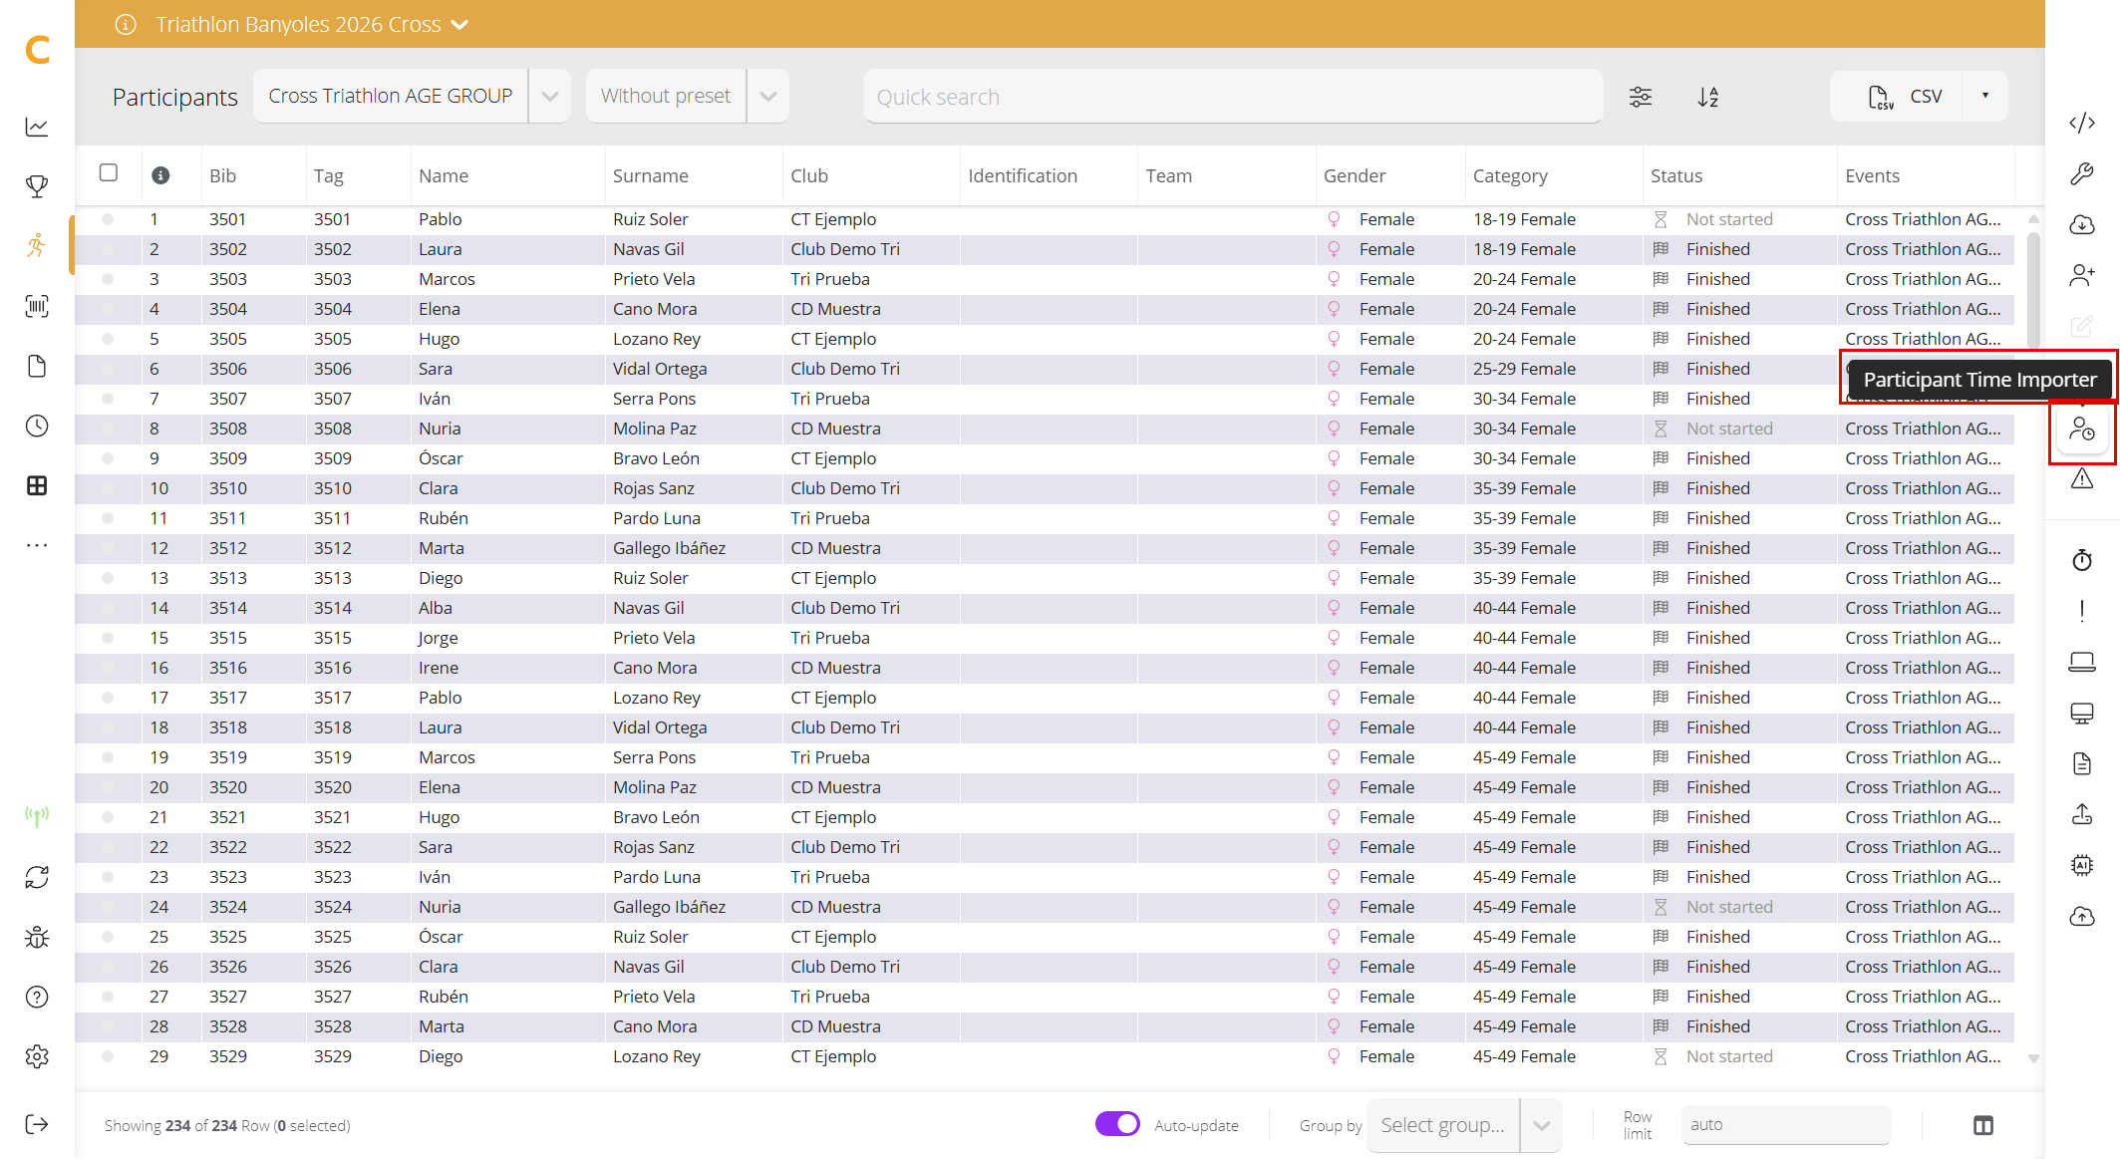Sort by the Surname column header

pos(650,175)
